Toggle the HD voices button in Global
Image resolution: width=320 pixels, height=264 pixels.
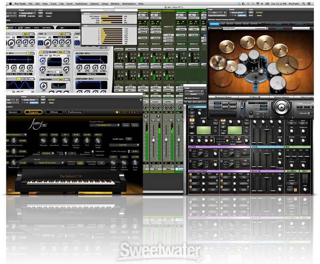tap(295, 190)
